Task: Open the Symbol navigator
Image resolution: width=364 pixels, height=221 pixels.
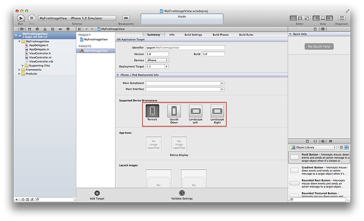Action: pyautogui.click(x=29, y=29)
